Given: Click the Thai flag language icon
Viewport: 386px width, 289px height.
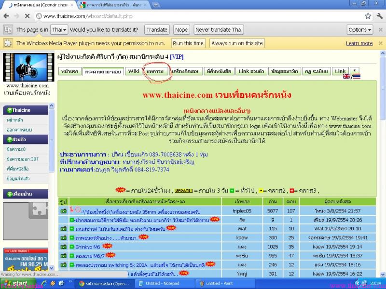Looking at the screenshot, I should (357, 77).
